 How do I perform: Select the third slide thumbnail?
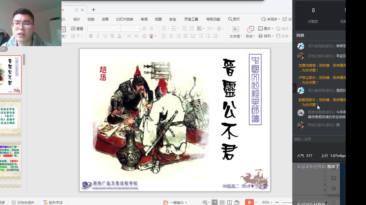coord(10,161)
